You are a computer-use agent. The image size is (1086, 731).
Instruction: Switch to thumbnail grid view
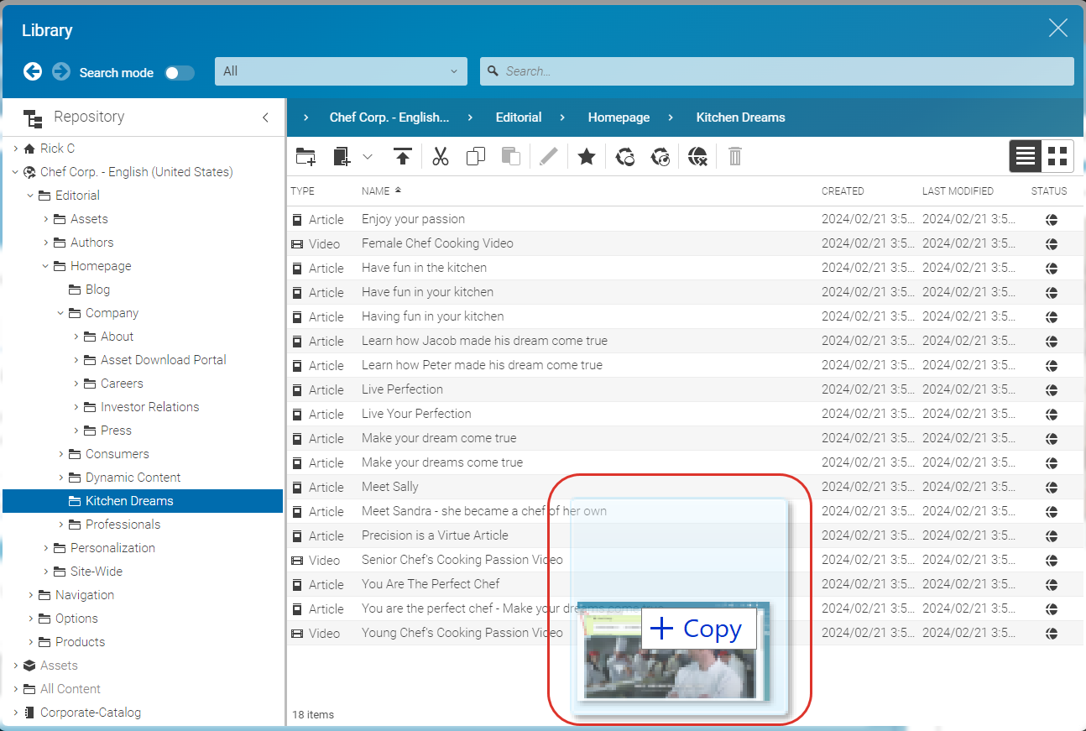(x=1057, y=156)
